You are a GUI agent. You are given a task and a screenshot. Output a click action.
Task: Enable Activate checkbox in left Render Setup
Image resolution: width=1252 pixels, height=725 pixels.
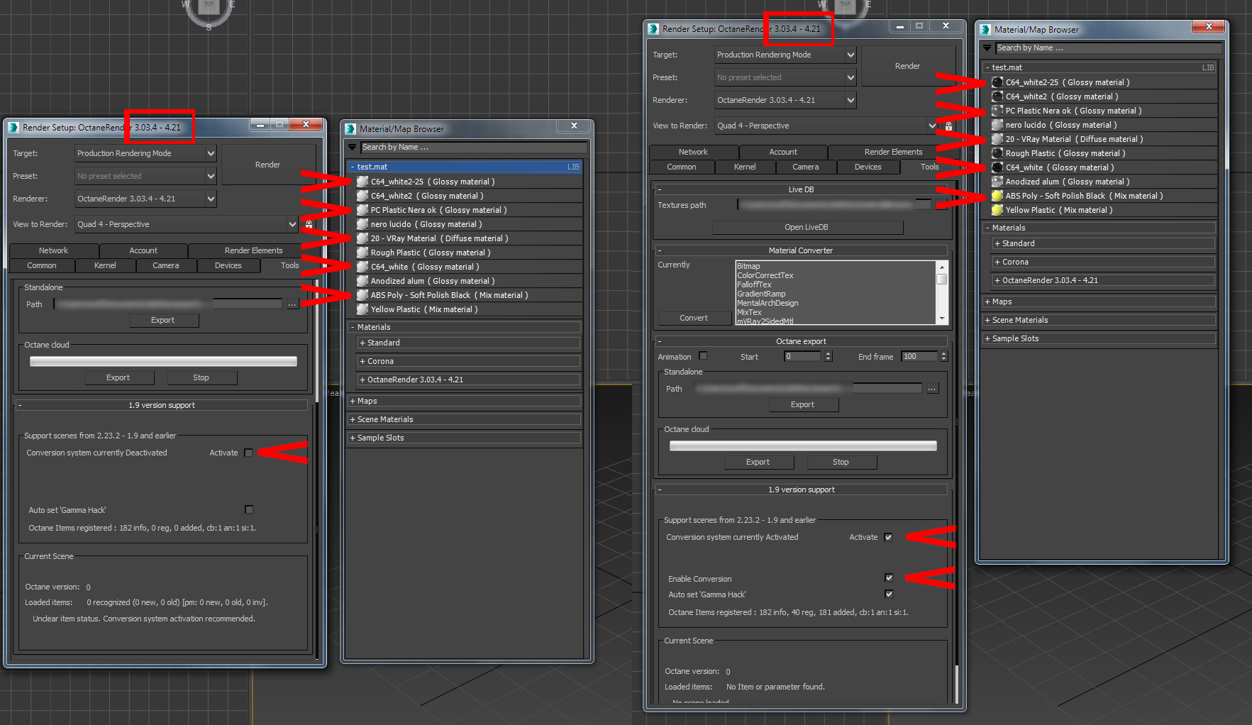pos(248,453)
